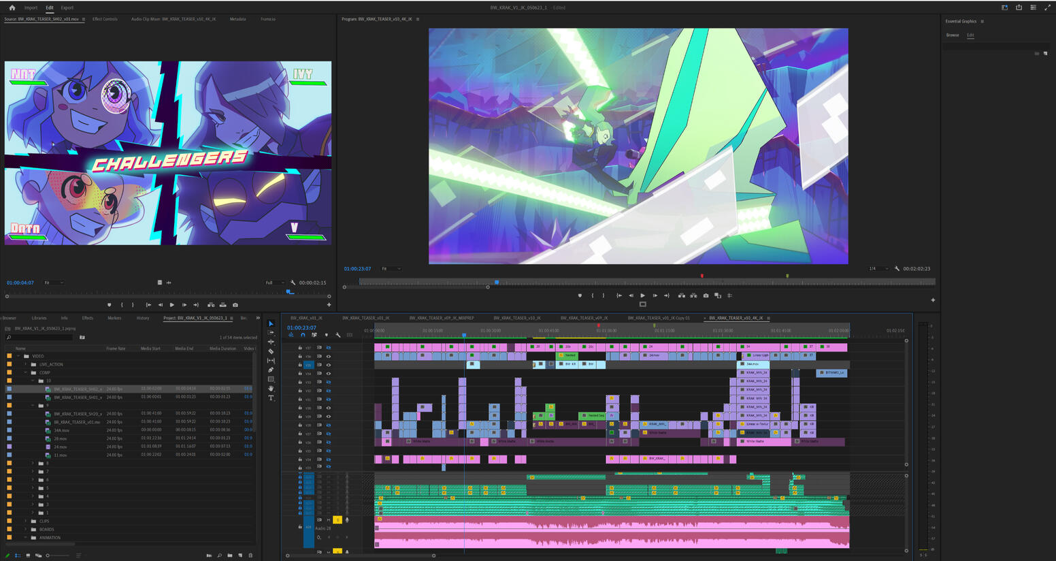Open the BW_KRAK_TEASER_v09_JK_MIXPREP sequence tab

[x=441, y=318]
